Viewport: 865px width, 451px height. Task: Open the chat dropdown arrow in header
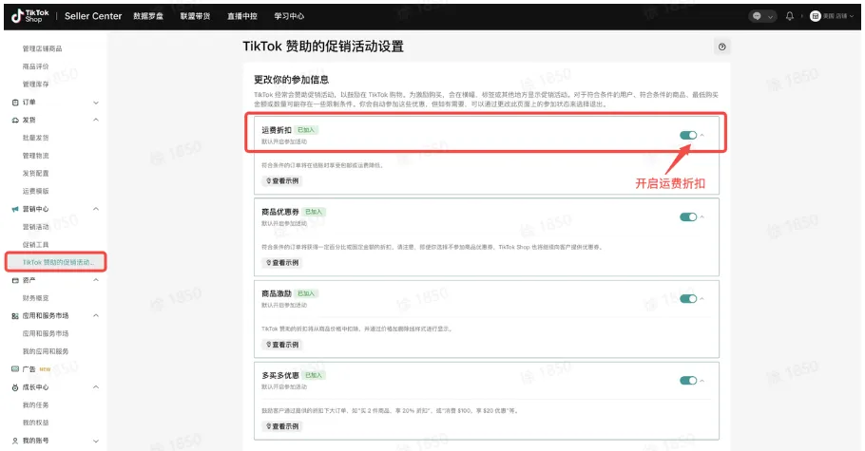770,16
